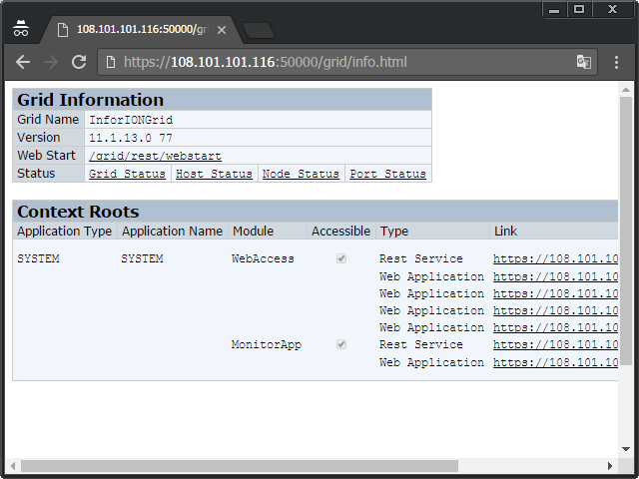This screenshot has height=479, width=639.
Task: Click the browser forward arrow button
Action: (x=50, y=62)
